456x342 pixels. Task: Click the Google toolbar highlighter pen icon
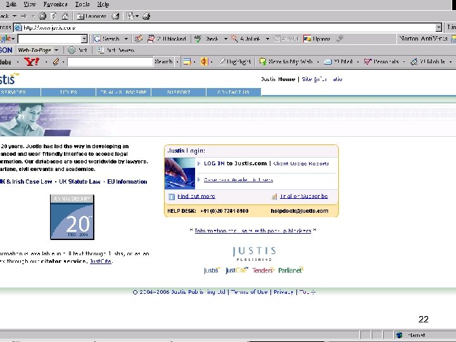tap(339, 39)
